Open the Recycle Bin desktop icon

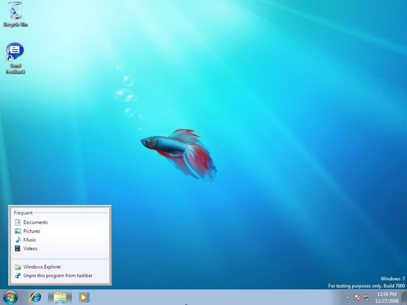(x=15, y=14)
